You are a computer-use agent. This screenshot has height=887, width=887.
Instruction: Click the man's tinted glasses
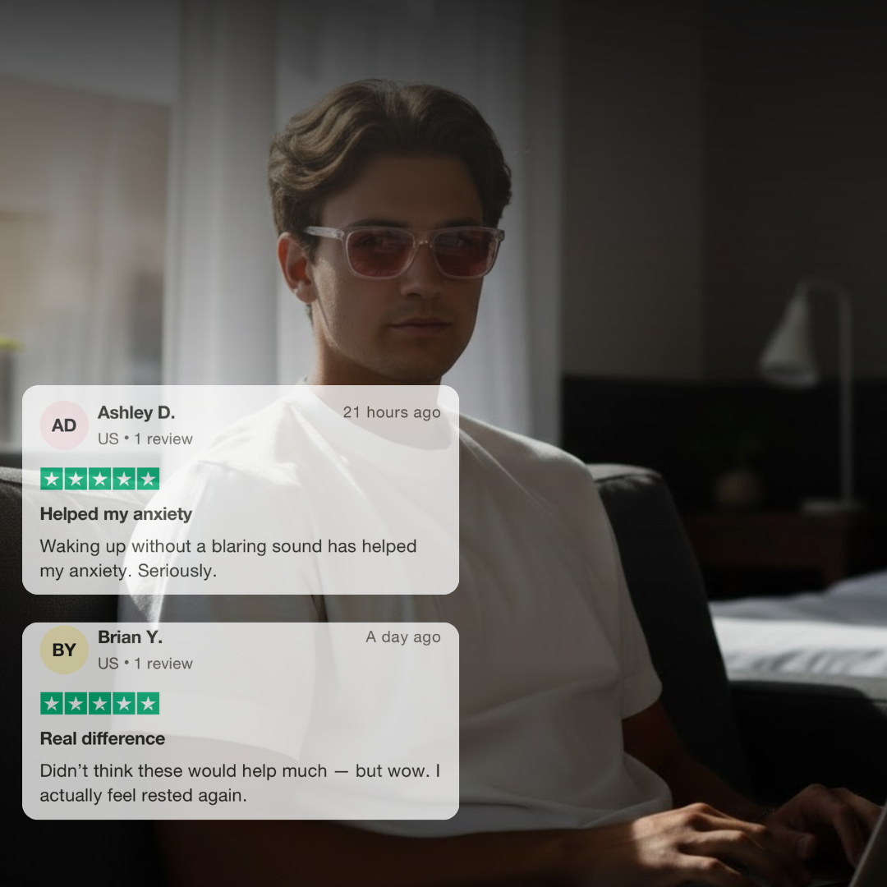point(403,251)
